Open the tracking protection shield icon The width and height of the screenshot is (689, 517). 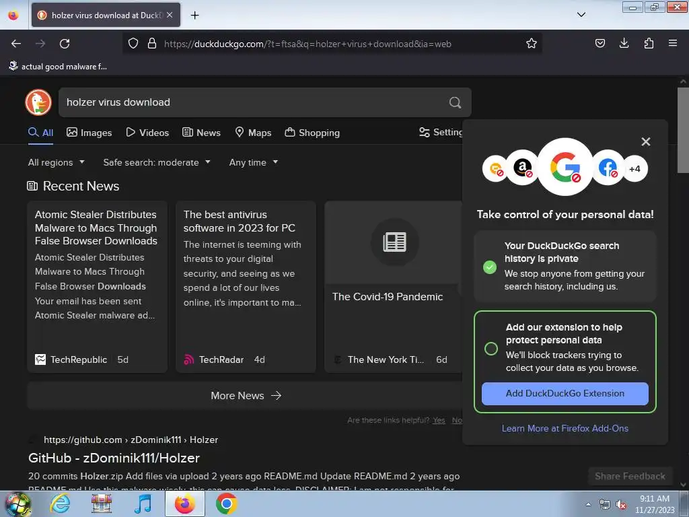click(x=133, y=44)
